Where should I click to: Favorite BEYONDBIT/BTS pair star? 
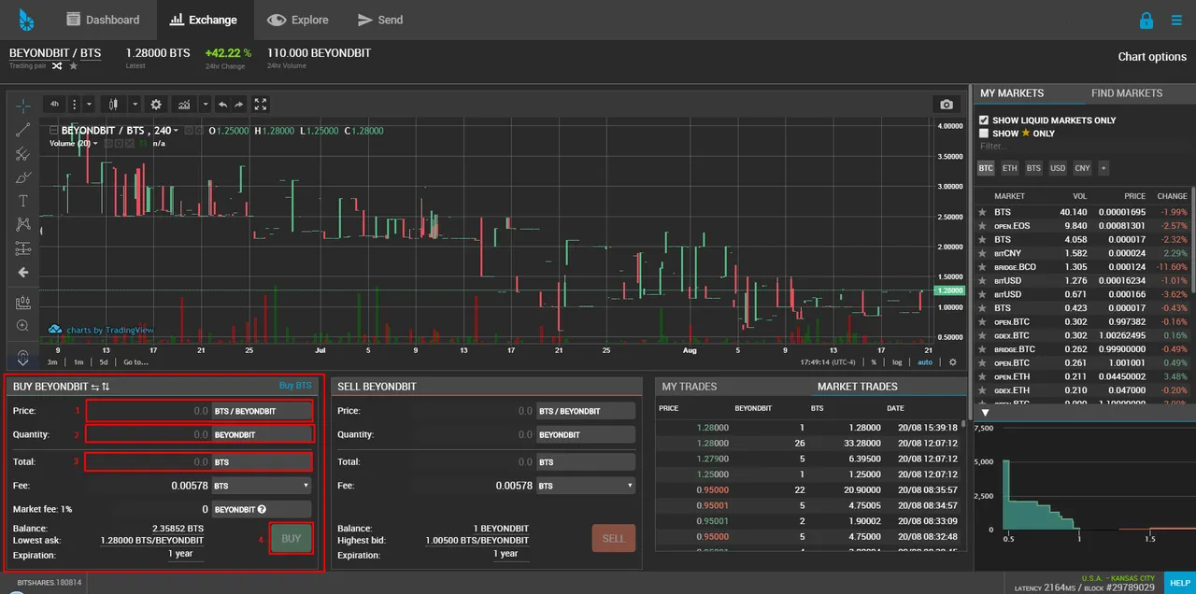coord(74,66)
